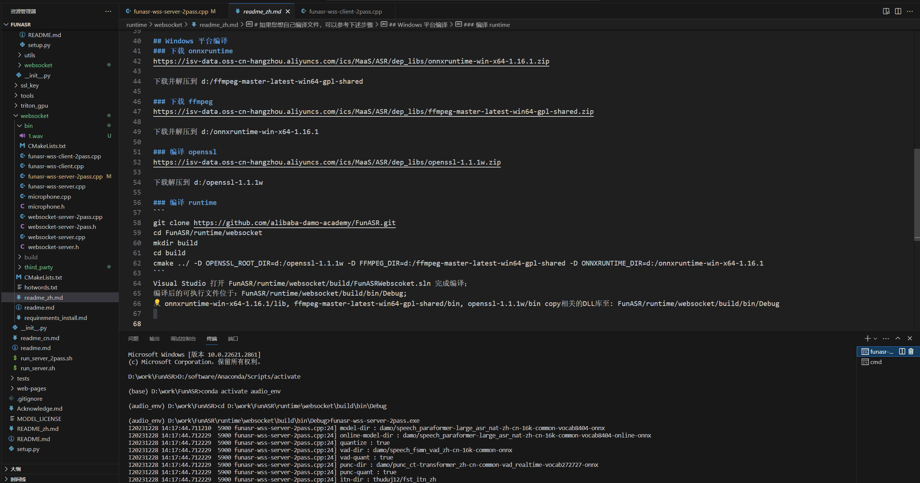Select the funasr terminal instance
The height and width of the screenshot is (483, 920).
878,352
